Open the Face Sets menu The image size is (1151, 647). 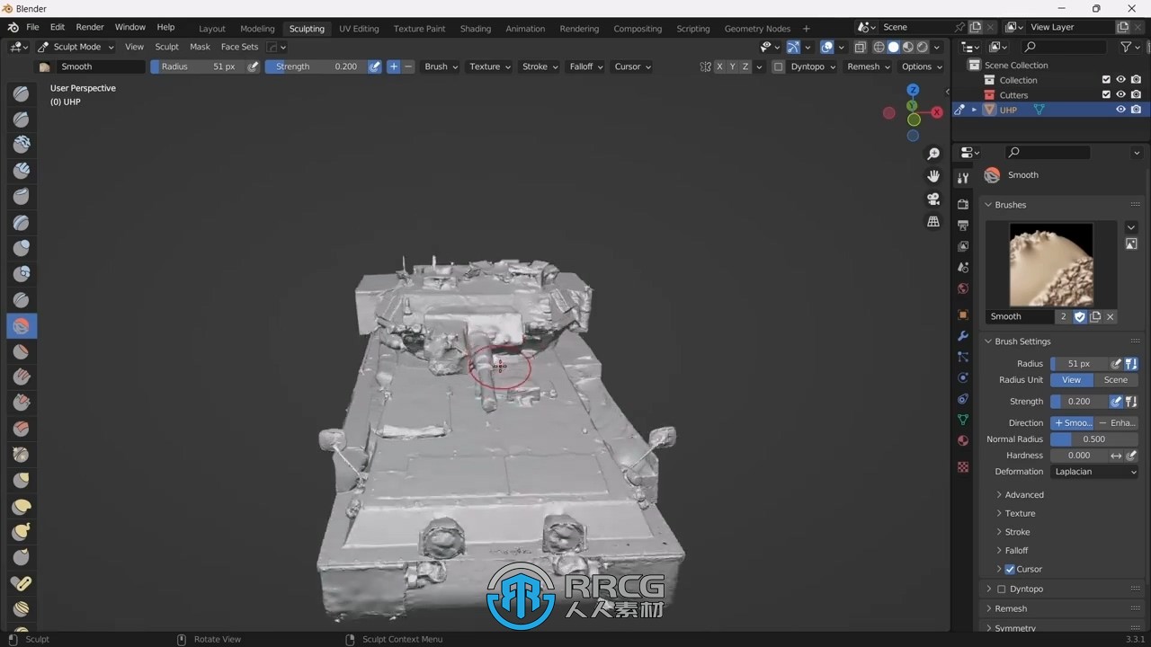tap(239, 47)
